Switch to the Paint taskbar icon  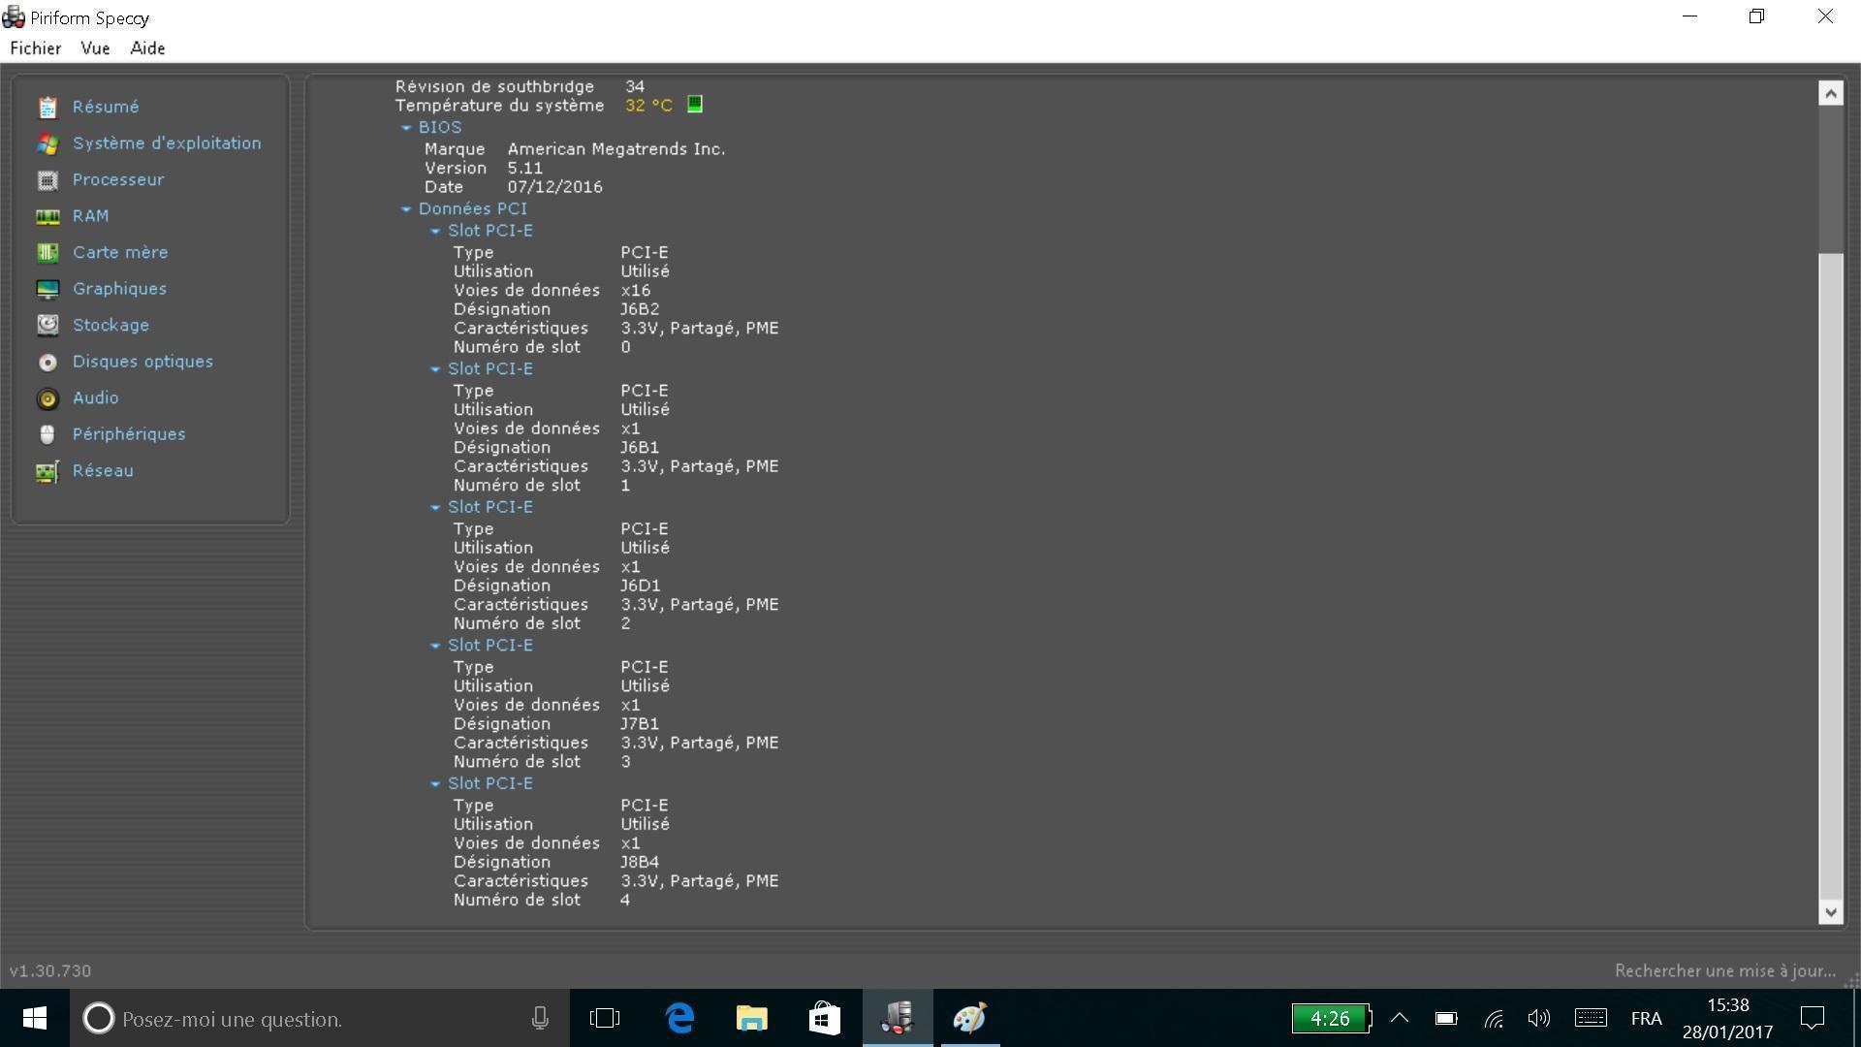[x=969, y=1018]
